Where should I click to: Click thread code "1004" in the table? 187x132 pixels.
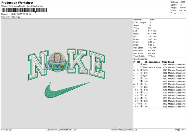click(165, 67)
